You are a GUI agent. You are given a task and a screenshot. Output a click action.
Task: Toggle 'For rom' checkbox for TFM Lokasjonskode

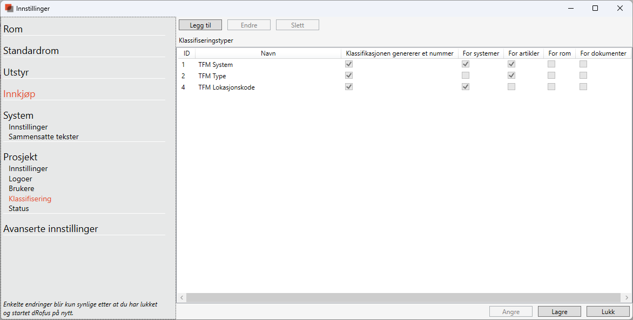pyautogui.click(x=551, y=87)
